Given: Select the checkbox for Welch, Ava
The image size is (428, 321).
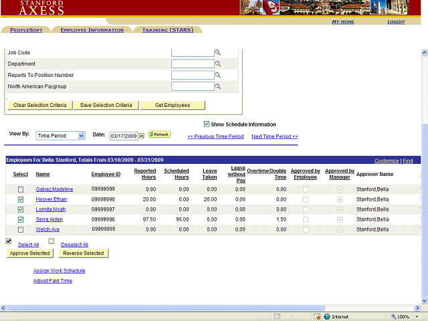Looking at the screenshot, I should [x=21, y=229].
